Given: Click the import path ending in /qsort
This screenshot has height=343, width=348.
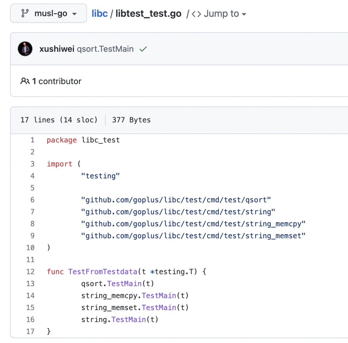Looking at the screenshot, I should [176, 200].
